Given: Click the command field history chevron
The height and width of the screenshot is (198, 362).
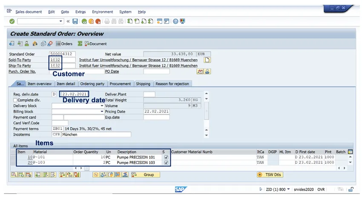Looking at the screenshot, I should (68, 21).
